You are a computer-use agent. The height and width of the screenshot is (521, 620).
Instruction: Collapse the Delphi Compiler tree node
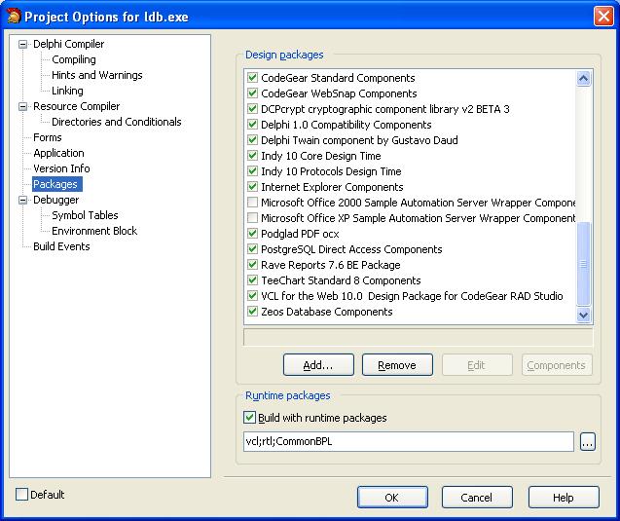coord(23,44)
